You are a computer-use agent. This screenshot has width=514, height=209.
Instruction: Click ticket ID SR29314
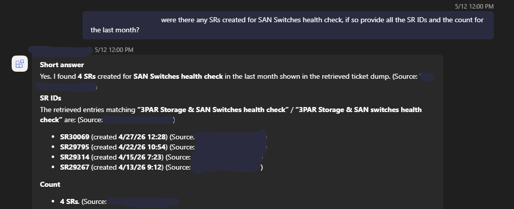75,157
